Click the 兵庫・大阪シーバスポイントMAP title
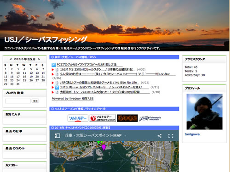The width and height of the screenshot is (230, 172). [x=93, y=135]
